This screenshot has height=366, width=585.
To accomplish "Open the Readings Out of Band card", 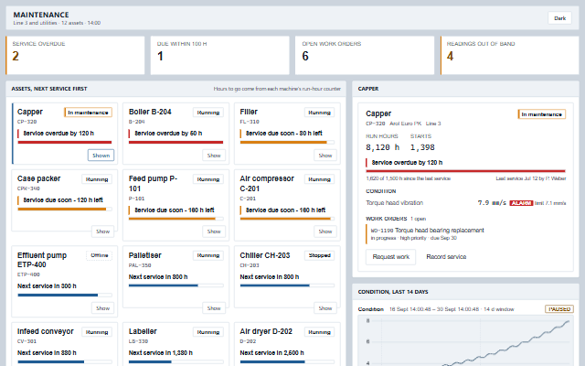I will coord(510,55).
